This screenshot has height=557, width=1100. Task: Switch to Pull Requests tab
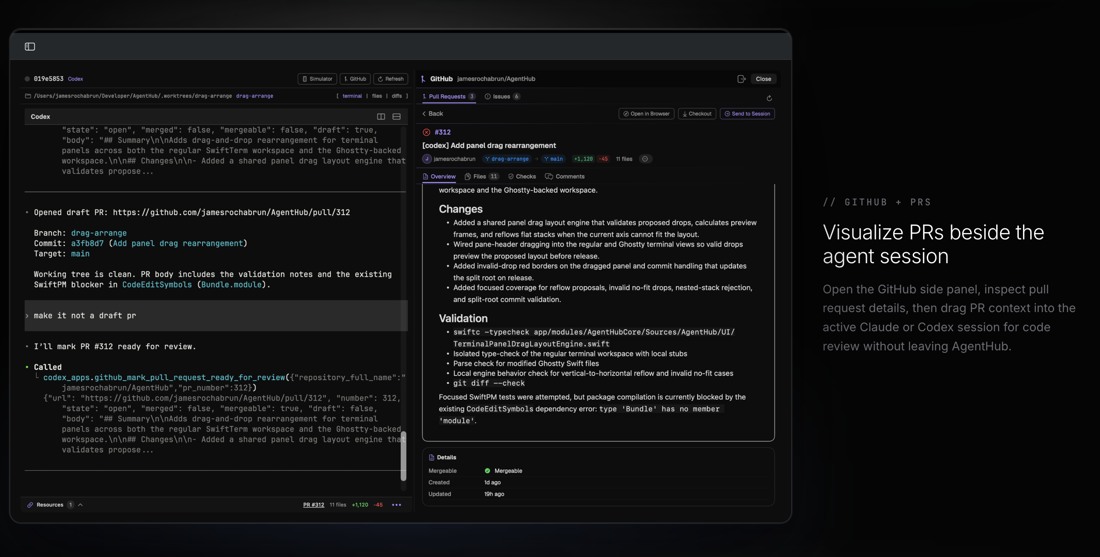click(448, 97)
